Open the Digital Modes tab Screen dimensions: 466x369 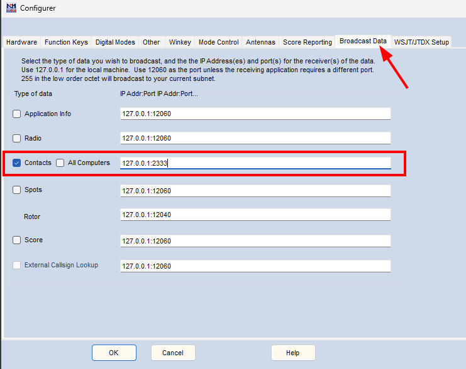click(115, 43)
